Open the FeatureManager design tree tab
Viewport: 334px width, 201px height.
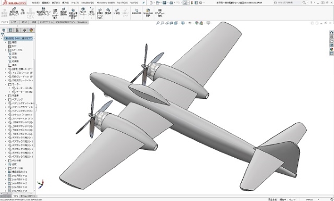point(4,30)
